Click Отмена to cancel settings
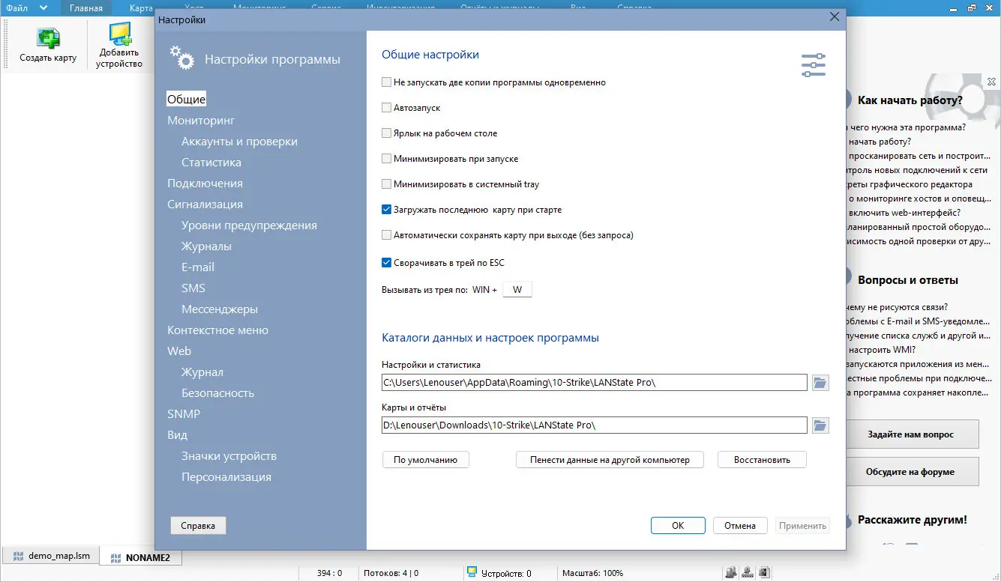Viewport: 1001px width, 582px height. (x=740, y=526)
